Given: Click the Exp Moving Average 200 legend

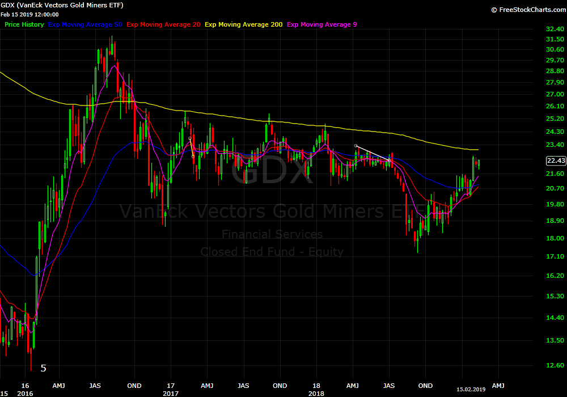Looking at the screenshot, I should [244, 24].
